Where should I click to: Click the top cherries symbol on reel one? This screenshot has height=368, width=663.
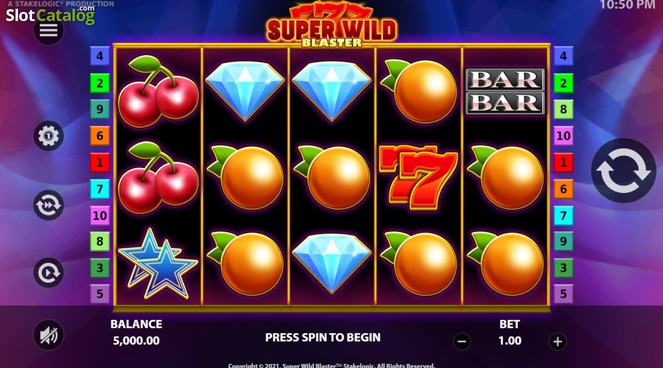click(x=158, y=91)
